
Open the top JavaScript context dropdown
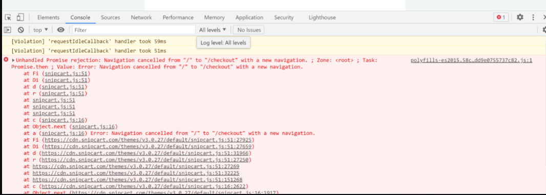pyautogui.click(x=40, y=30)
